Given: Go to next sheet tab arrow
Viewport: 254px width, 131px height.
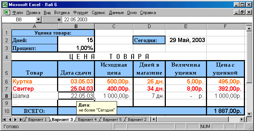Looking at the screenshot, I should pos(16,120).
